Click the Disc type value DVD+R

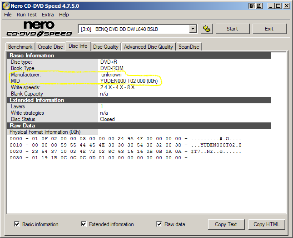(x=109, y=62)
